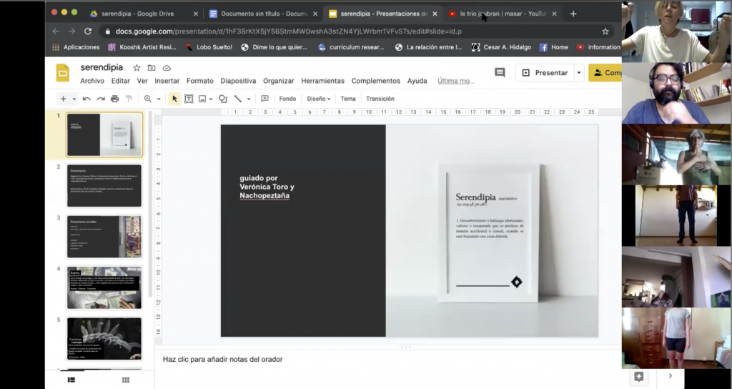
Task: Click the move to folder icon
Action: 152,68
